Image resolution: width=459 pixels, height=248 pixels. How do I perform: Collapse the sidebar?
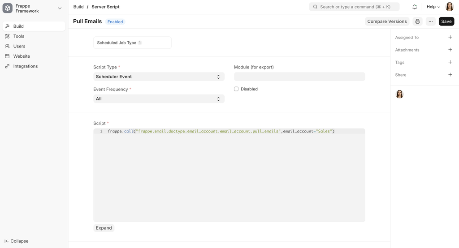coord(17,241)
